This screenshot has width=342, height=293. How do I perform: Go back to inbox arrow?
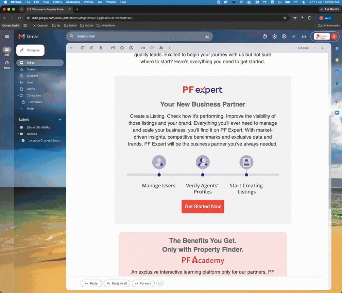coord(71,48)
